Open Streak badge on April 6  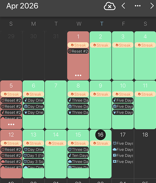click(x=34, y=94)
